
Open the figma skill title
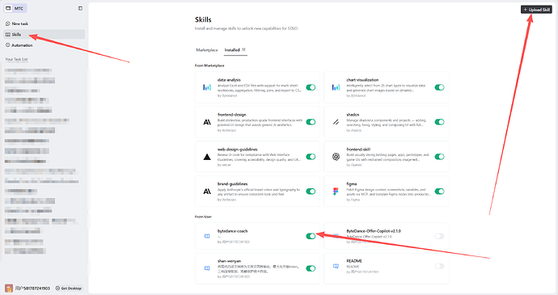351,184
